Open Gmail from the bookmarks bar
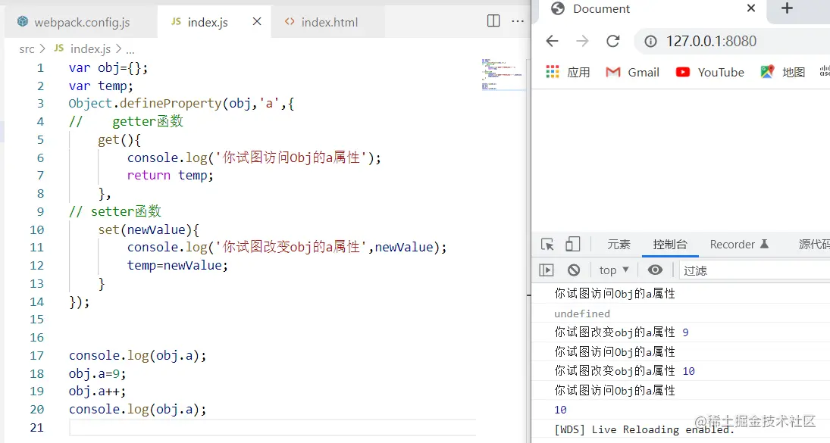 coord(631,72)
